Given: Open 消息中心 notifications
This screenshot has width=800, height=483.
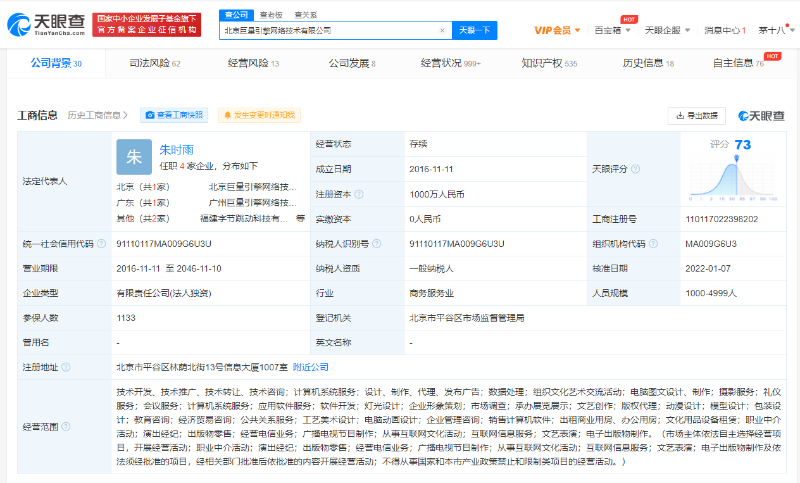Looking at the screenshot, I should point(725,30).
